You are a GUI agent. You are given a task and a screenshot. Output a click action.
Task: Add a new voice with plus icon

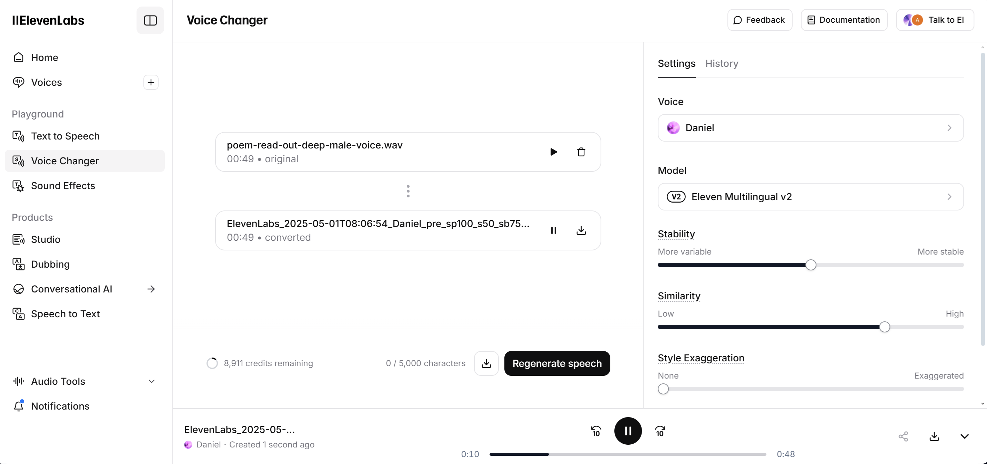coord(151,82)
